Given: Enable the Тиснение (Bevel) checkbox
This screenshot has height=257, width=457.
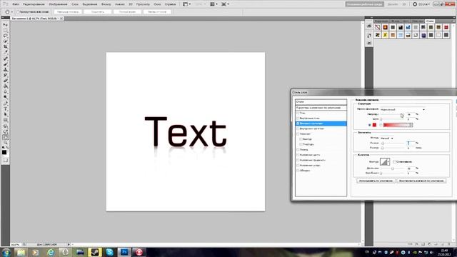Looking at the screenshot, I should click(298, 134).
